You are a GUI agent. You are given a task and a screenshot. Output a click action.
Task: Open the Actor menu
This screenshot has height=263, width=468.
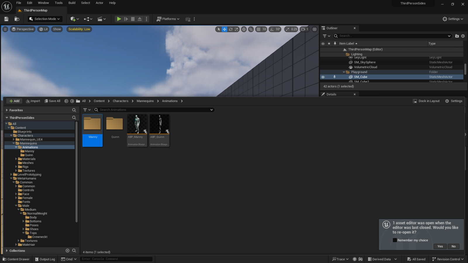99,3
